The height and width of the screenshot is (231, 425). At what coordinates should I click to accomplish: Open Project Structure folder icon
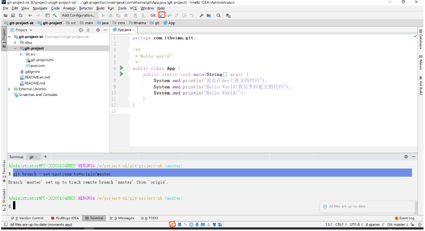[x=209, y=15]
